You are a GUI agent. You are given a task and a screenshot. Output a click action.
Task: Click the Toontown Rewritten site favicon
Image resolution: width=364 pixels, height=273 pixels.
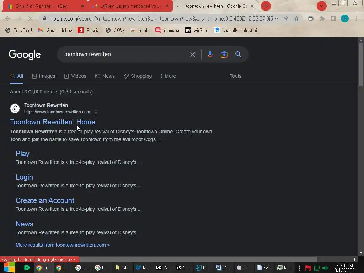[15, 108]
